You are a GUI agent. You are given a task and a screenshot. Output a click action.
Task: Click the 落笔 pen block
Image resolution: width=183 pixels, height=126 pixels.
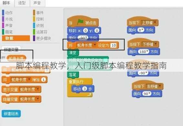click(73, 75)
